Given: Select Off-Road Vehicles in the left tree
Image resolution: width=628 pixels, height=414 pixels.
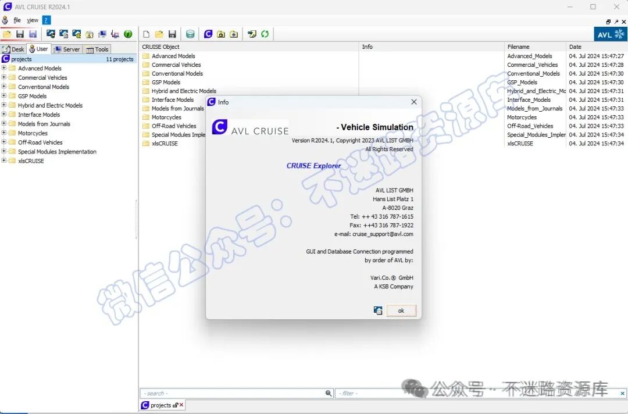Looking at the screenshot, I should [x=40, y=142].
